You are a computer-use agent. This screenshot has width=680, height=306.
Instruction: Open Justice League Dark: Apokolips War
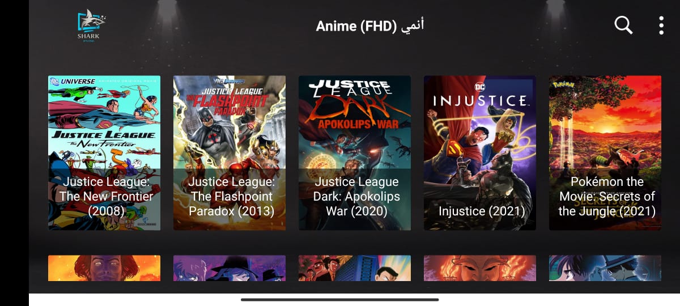[x=355, y=153]
